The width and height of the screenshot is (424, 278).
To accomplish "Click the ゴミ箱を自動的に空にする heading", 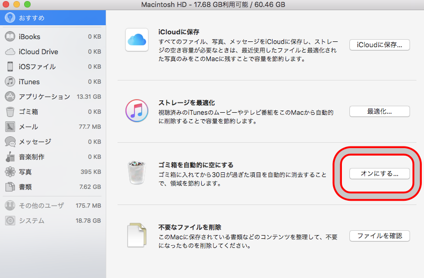I will (196, 165).
